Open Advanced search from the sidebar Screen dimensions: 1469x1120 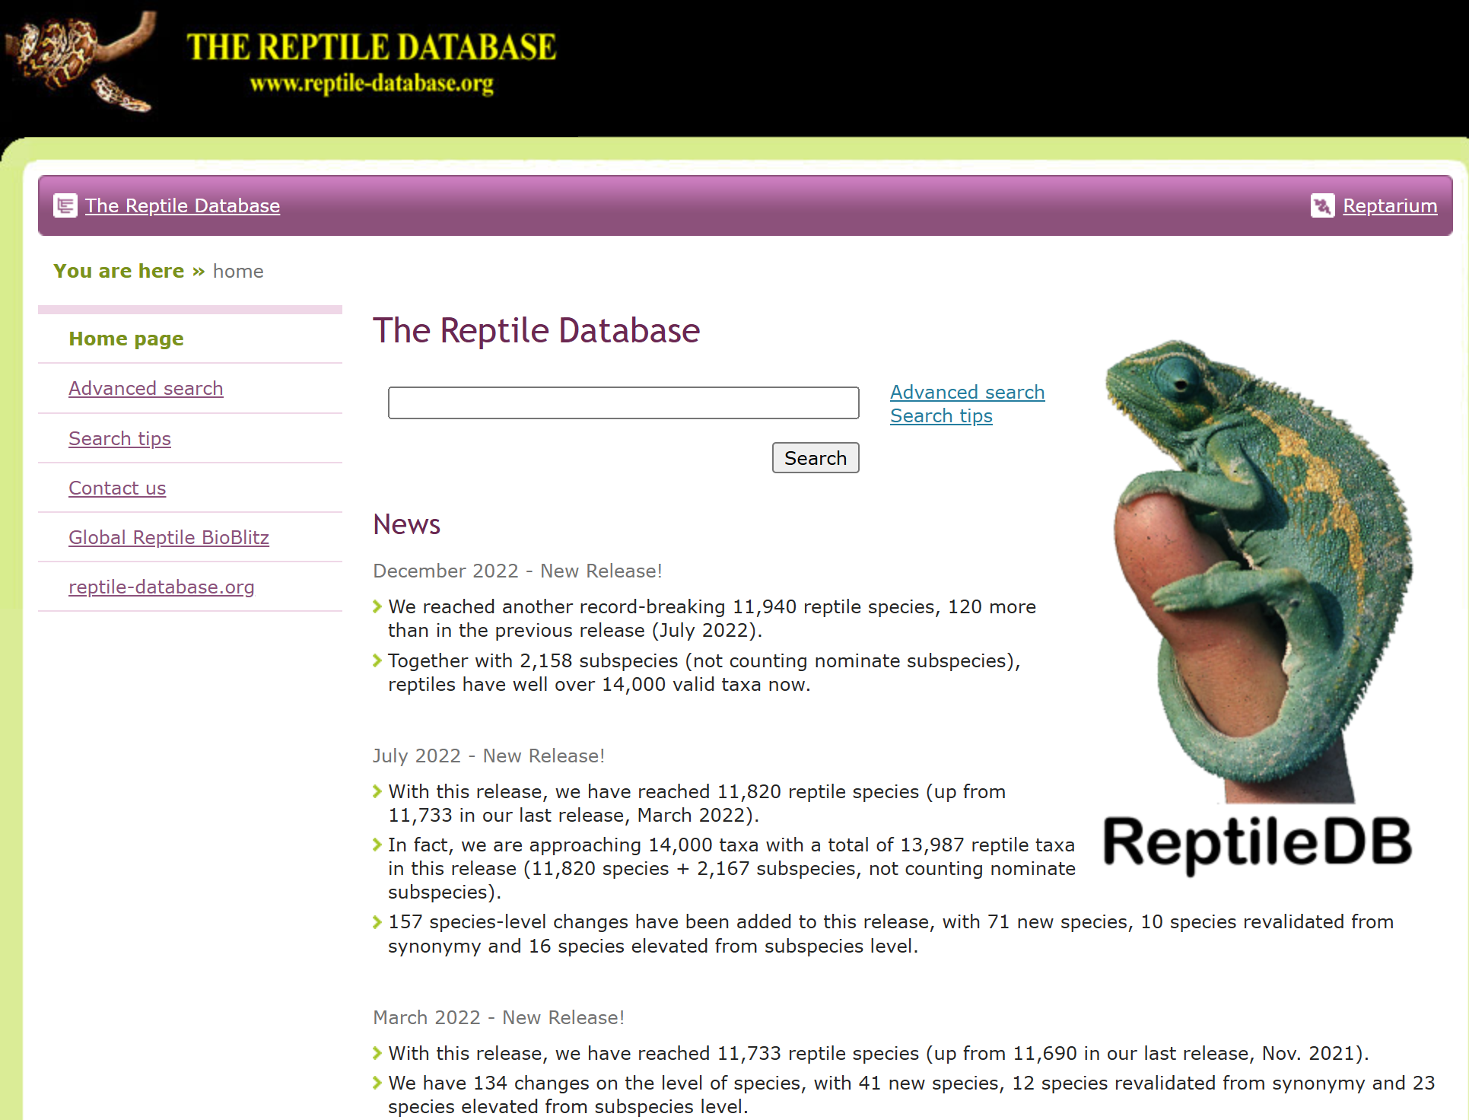(146, 388)
